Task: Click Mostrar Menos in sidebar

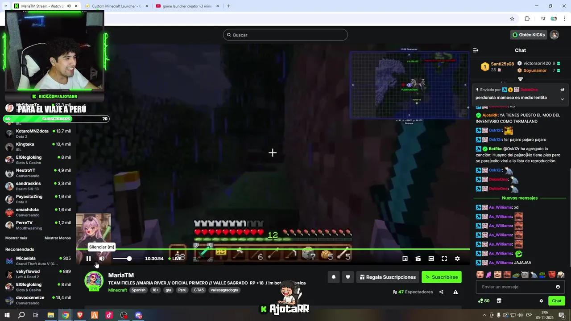Action: coord(58,238)
